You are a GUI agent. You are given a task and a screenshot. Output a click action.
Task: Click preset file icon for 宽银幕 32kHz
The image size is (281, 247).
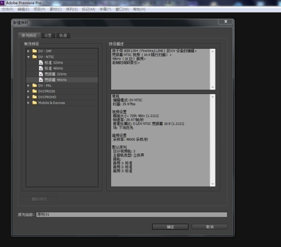tap(41, 74)
